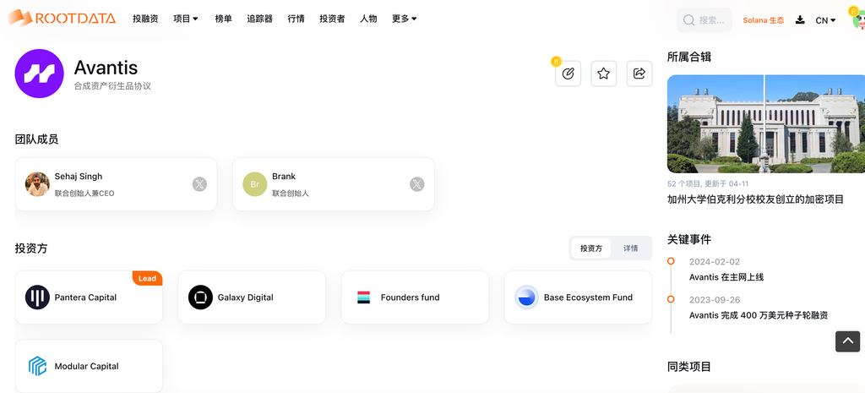Click the Pantera Capital logo icon
The height and width of the screenshot is (393, 865).
37,297
